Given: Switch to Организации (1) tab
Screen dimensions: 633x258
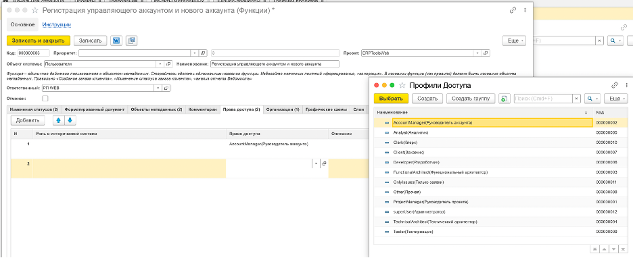Looking at the screenshot, I should coord(283,109).
